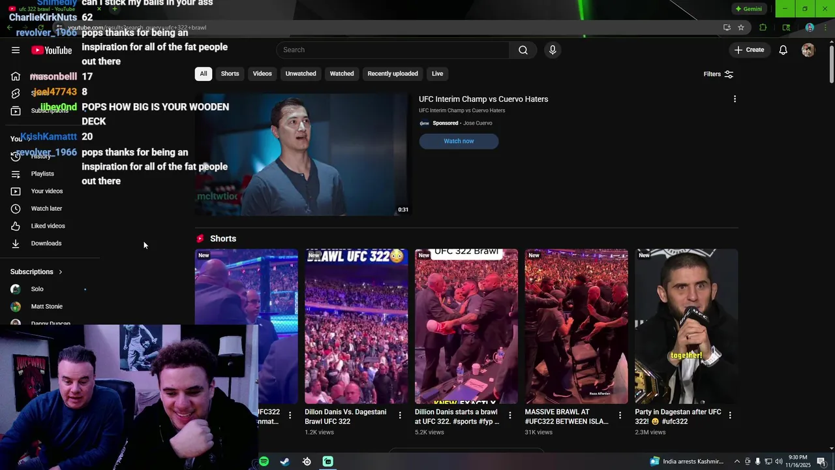Open Steam from the taskbar
Viewport: 835px width, 470px height.
[x=285, y=462]
